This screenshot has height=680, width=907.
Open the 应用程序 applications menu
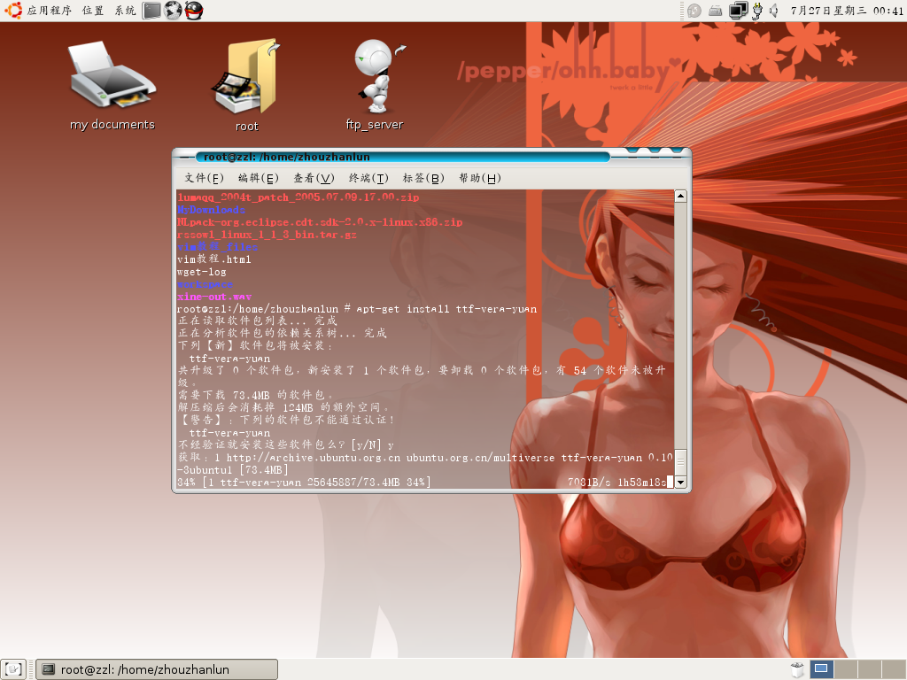tap(50, 11)
